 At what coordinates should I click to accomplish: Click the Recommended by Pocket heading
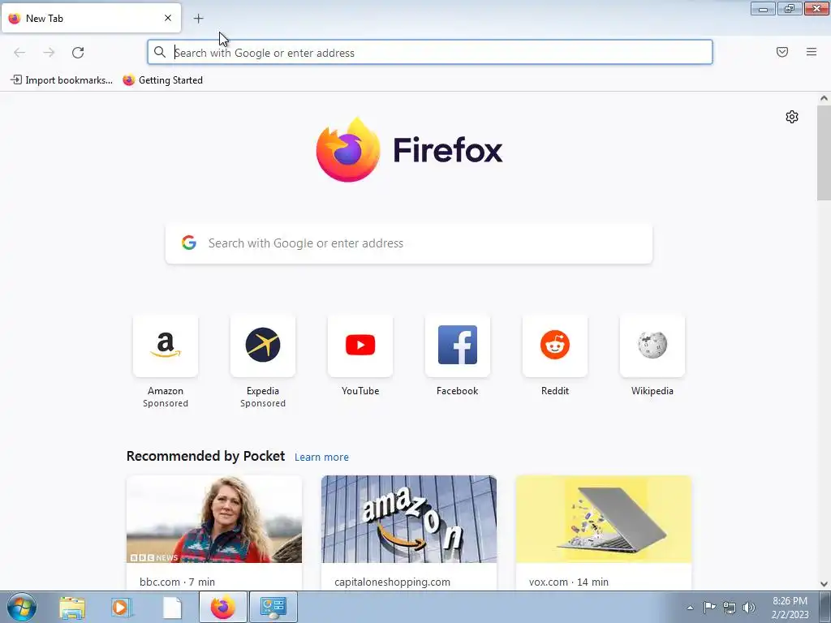click(205, 456)
